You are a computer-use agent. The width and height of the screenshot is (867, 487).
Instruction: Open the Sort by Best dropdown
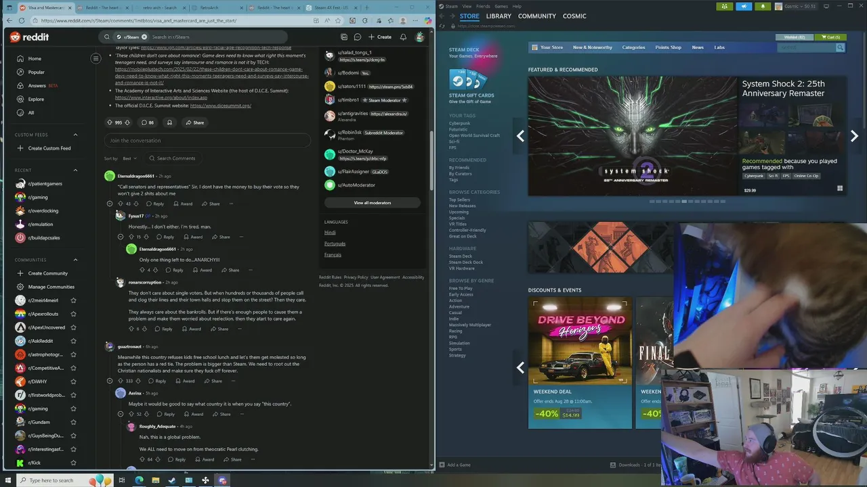[129, 158]
